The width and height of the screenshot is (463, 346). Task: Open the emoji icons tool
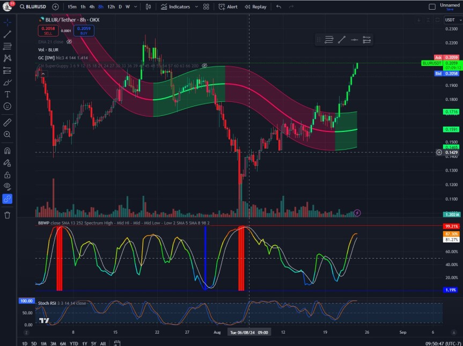tap(8, 106)
